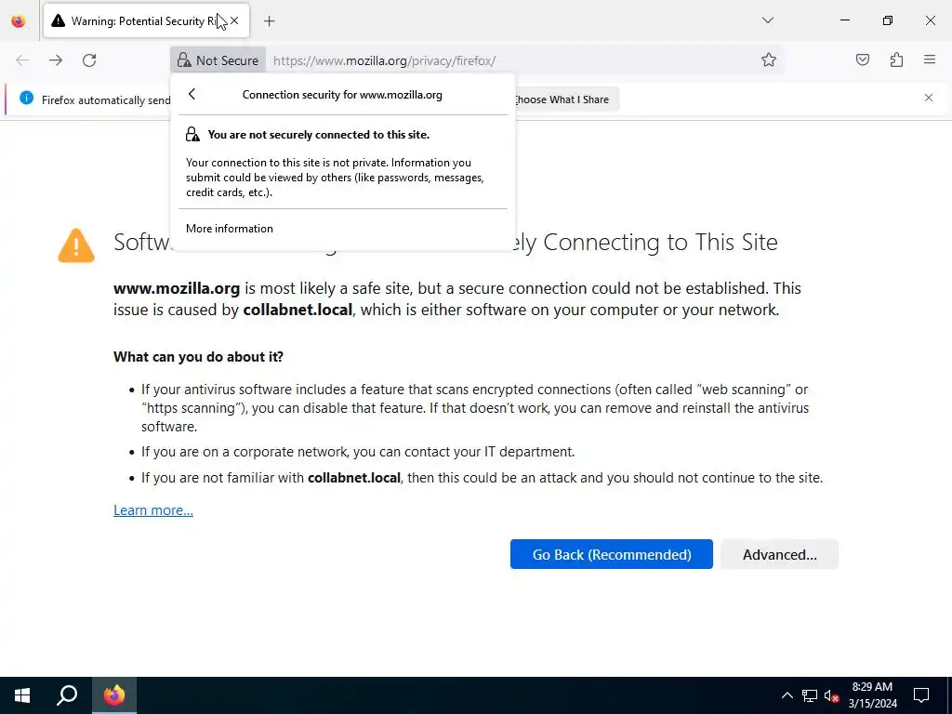Open the Firefox application menu
This screenshot has width=952, height=714.
pos(930,59)
